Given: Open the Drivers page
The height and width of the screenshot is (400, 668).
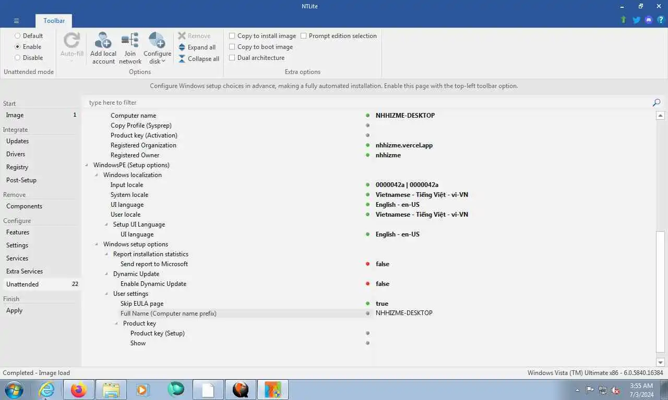Looking at the screenshot, I should (x=41, y=154).
